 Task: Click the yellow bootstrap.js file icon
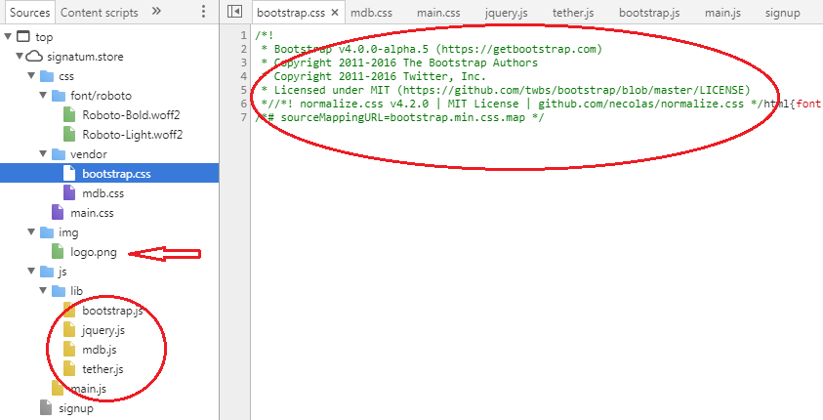tap(69, 311)
